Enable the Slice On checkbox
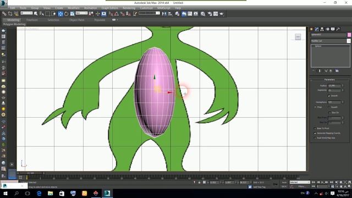The height and width of the screenshot is (198, 352). click(x=330, y=113)
